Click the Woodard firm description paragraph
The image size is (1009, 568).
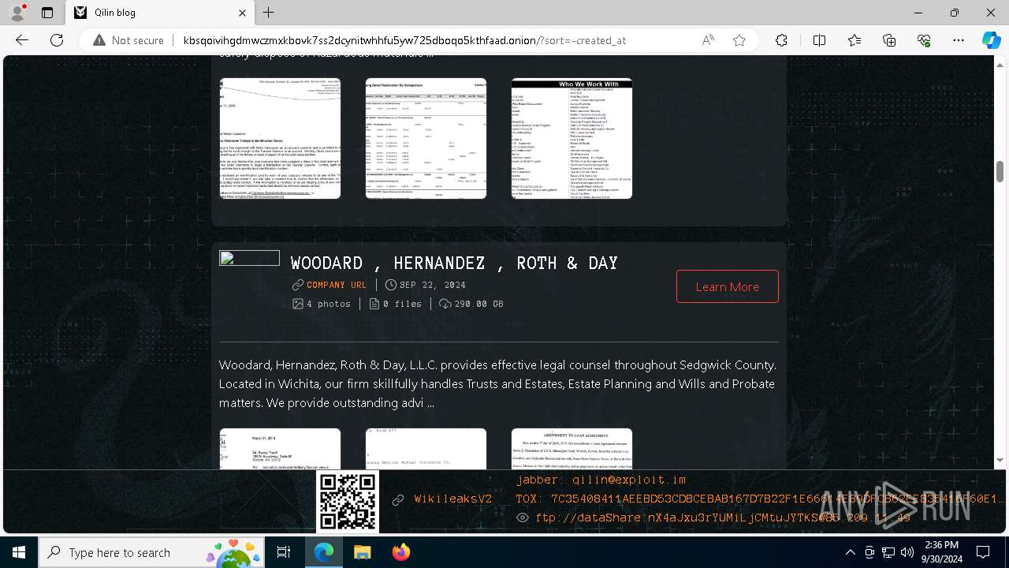498,384
